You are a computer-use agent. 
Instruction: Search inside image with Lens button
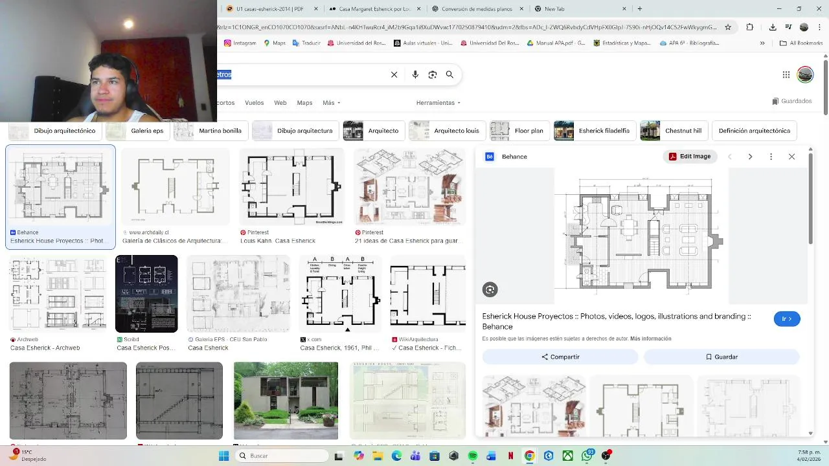[490, 290]
